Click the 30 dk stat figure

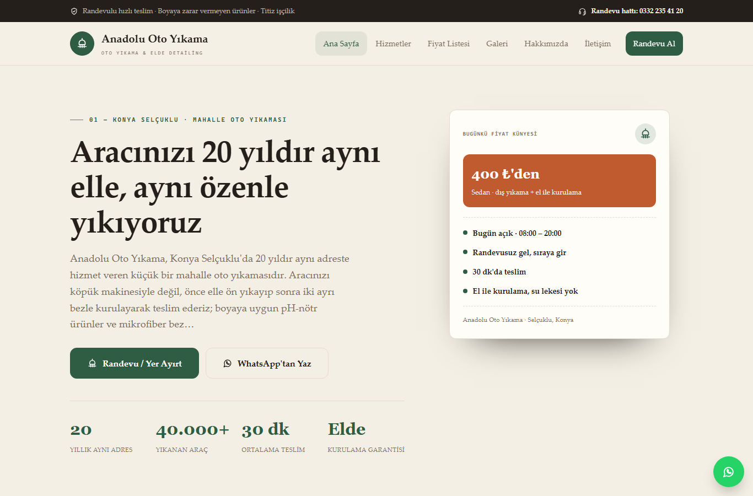266,429
